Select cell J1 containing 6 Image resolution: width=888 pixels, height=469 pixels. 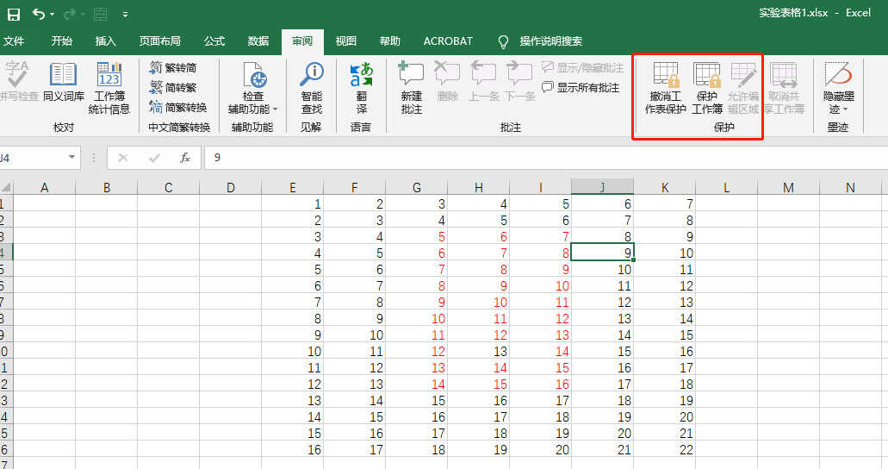click(x=603, y=203)
